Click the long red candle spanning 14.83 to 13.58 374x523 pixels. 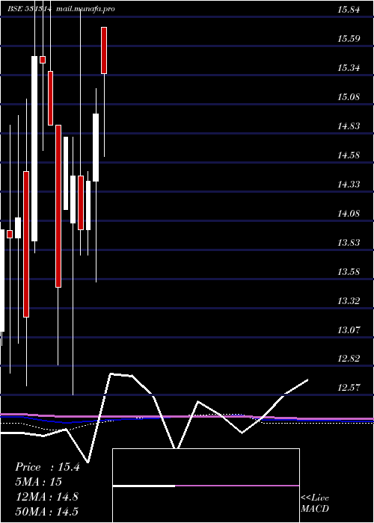coord(58,206)
